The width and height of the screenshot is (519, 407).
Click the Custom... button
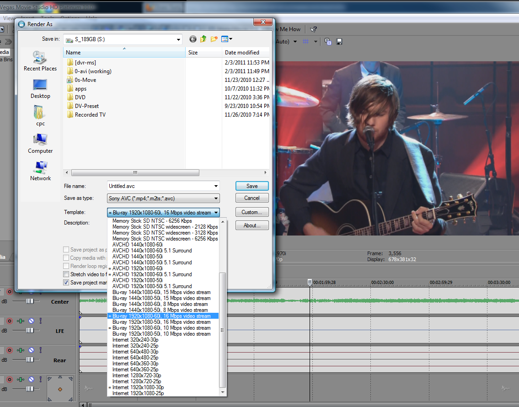252,212
